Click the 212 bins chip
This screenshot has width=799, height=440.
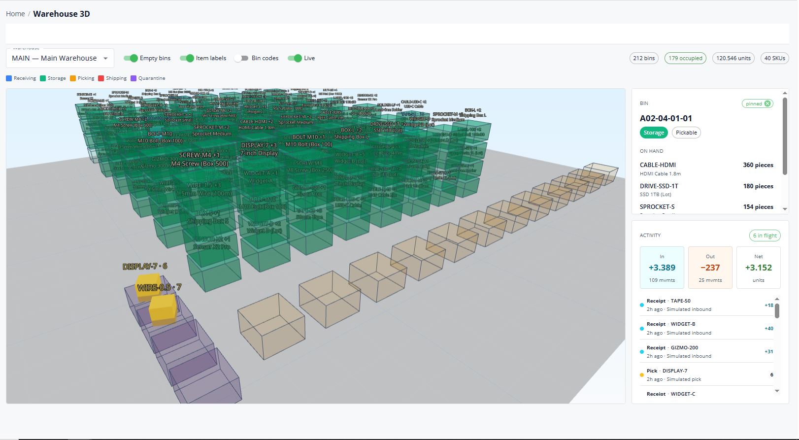pyautogui.click(x=644, y=58)
